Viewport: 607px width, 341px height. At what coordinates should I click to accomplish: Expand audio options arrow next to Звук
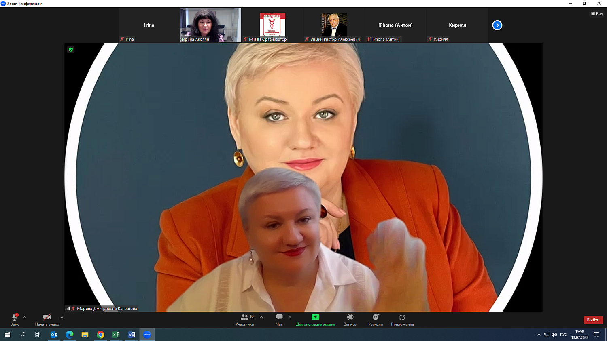[25, 317]
